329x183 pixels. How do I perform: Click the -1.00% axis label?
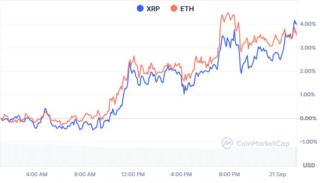click(309, 142)
